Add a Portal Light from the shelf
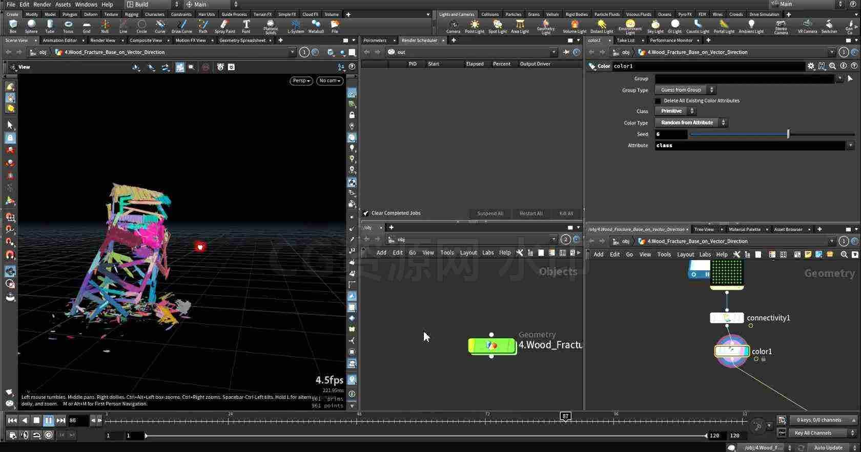The height and width of the screenshot is (452, 861). tap(724, 26)
